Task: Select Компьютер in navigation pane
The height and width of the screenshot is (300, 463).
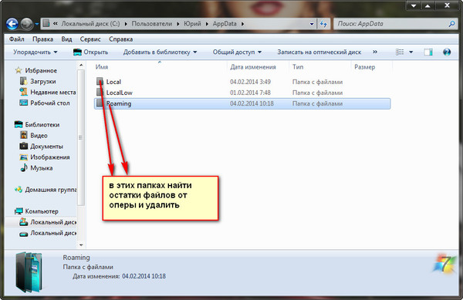Action: 42,211
